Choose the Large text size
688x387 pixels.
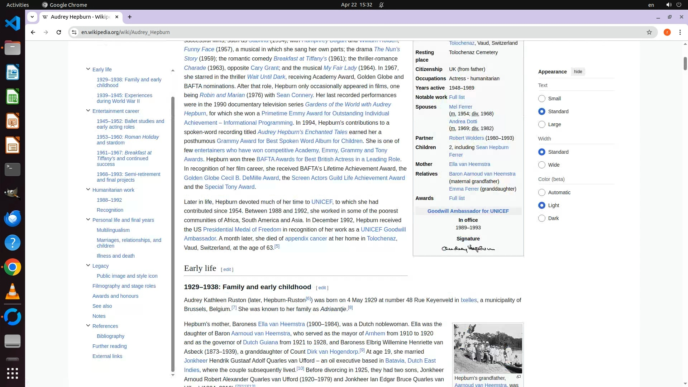coord(542,124)
